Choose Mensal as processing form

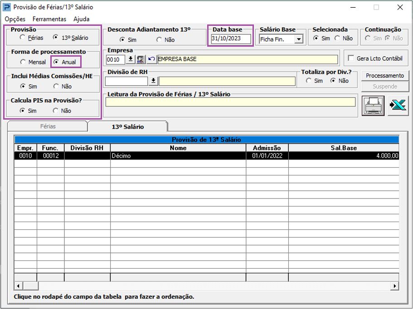23,62
